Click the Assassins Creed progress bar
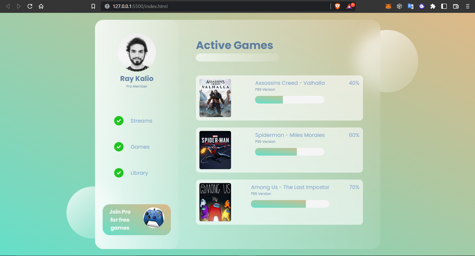This screenshot has height=256, width=475. pos(290,100)
